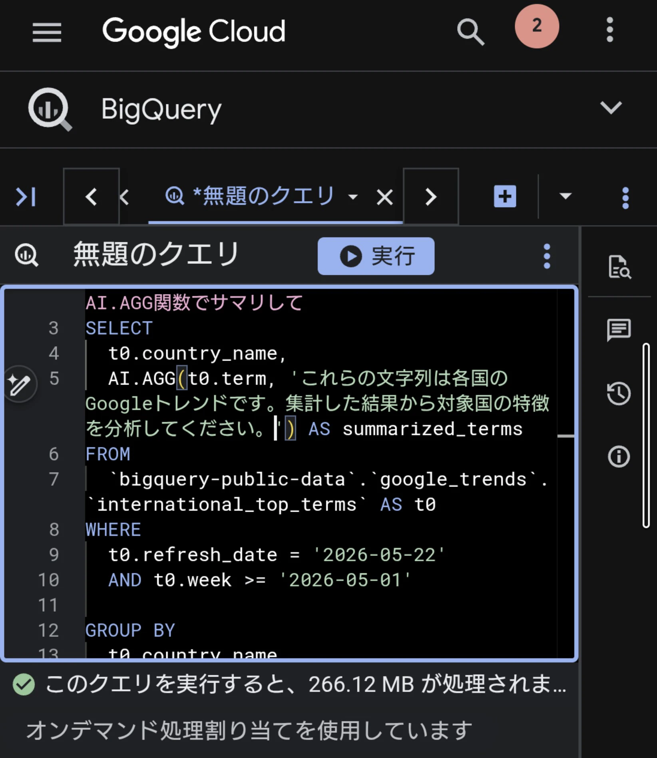Open the 無題のクエリ tab dropdown arrow
Image resolution: width=657 pixels, height=758 pixels.
(x=353, y=197)
